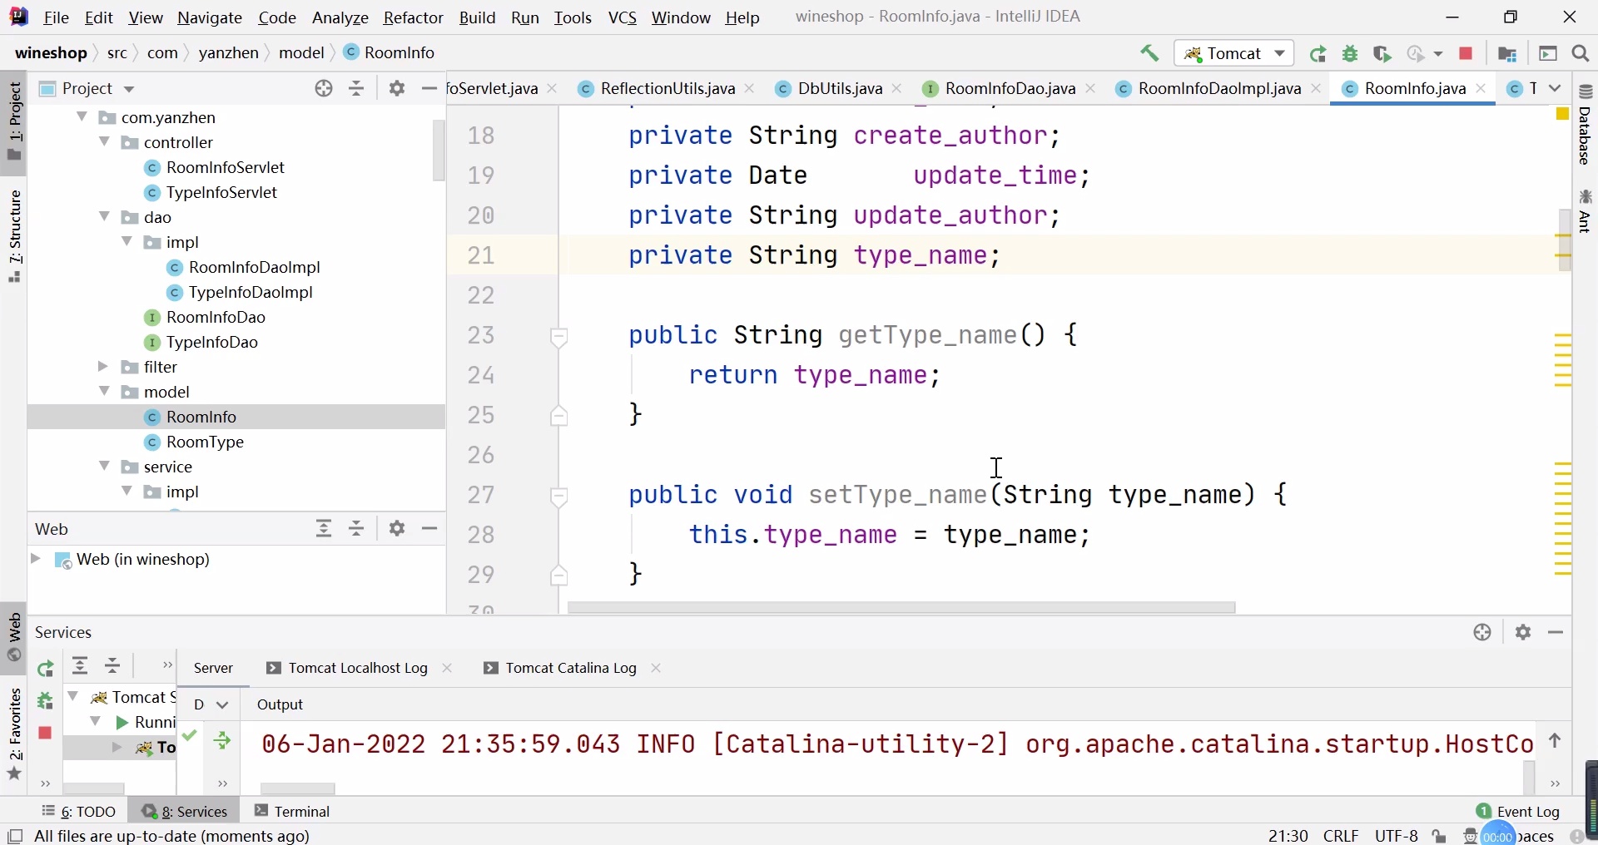Stop the running Tomcat server
The image size is (1598, 845).
[x=1467, y=54]
